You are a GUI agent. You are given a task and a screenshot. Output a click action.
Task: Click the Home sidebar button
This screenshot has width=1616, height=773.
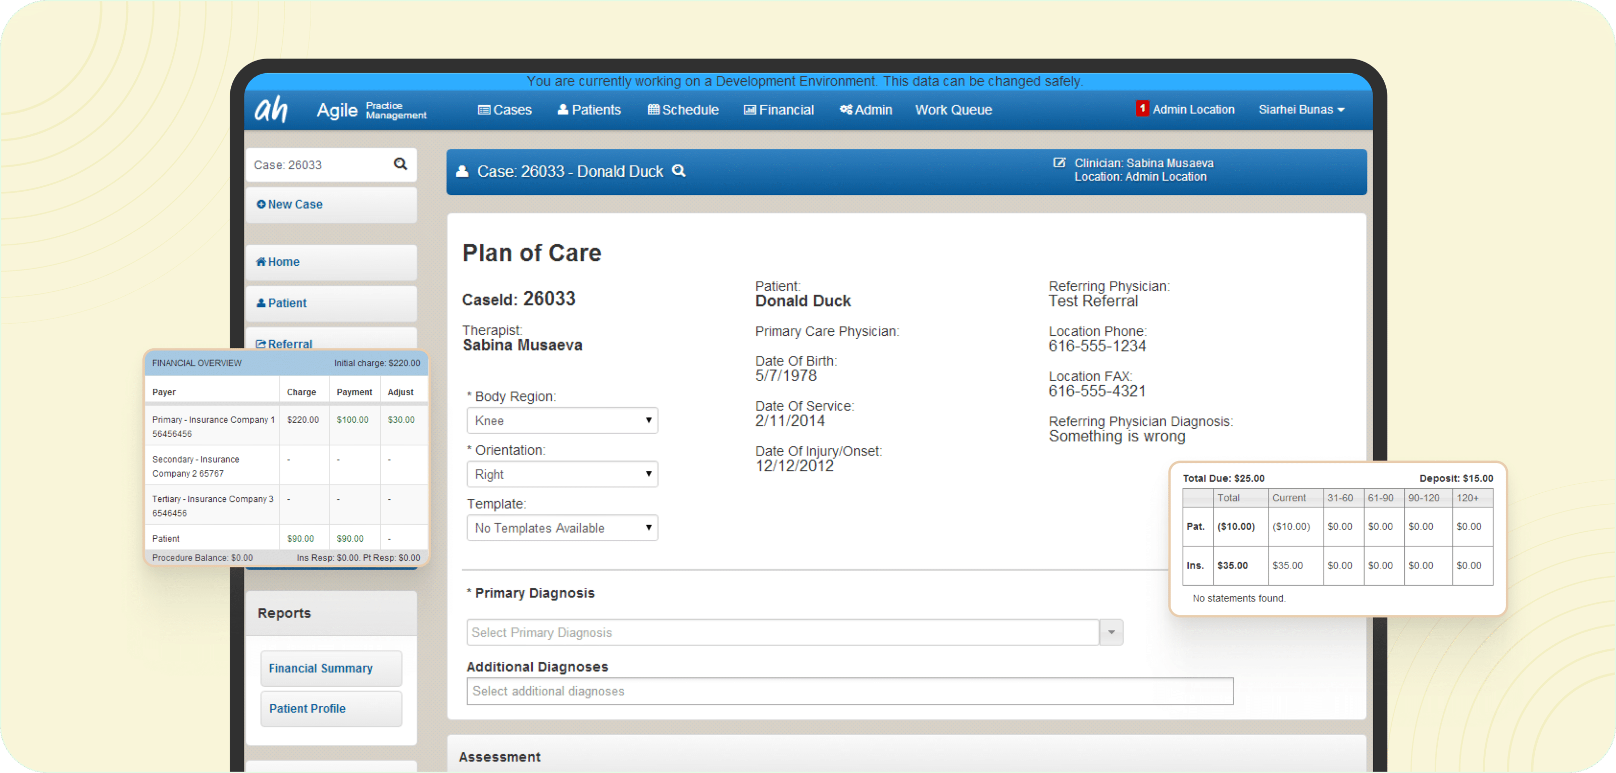tap(331, 262)
